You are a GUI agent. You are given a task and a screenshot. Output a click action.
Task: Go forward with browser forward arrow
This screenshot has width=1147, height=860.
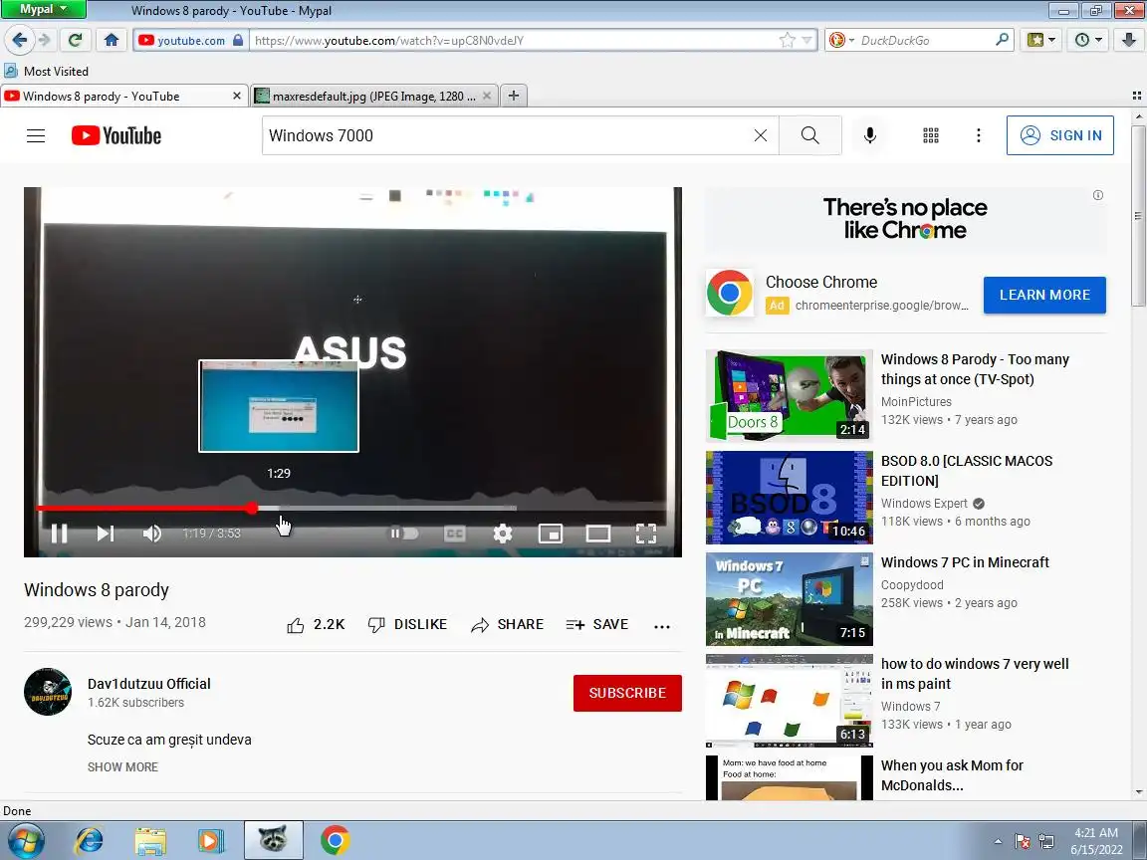click(x=45, y=40)
